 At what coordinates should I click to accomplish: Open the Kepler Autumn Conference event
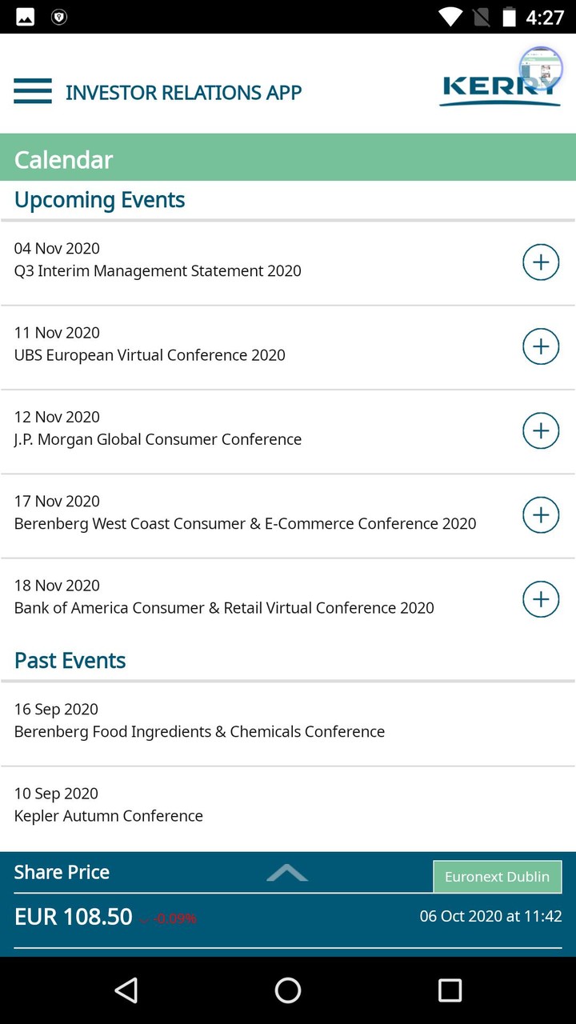(108, 815)
